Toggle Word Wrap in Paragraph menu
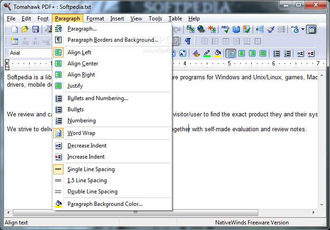Image resolution: width=330 pixels, height=230 pixels. pos(112,133)
